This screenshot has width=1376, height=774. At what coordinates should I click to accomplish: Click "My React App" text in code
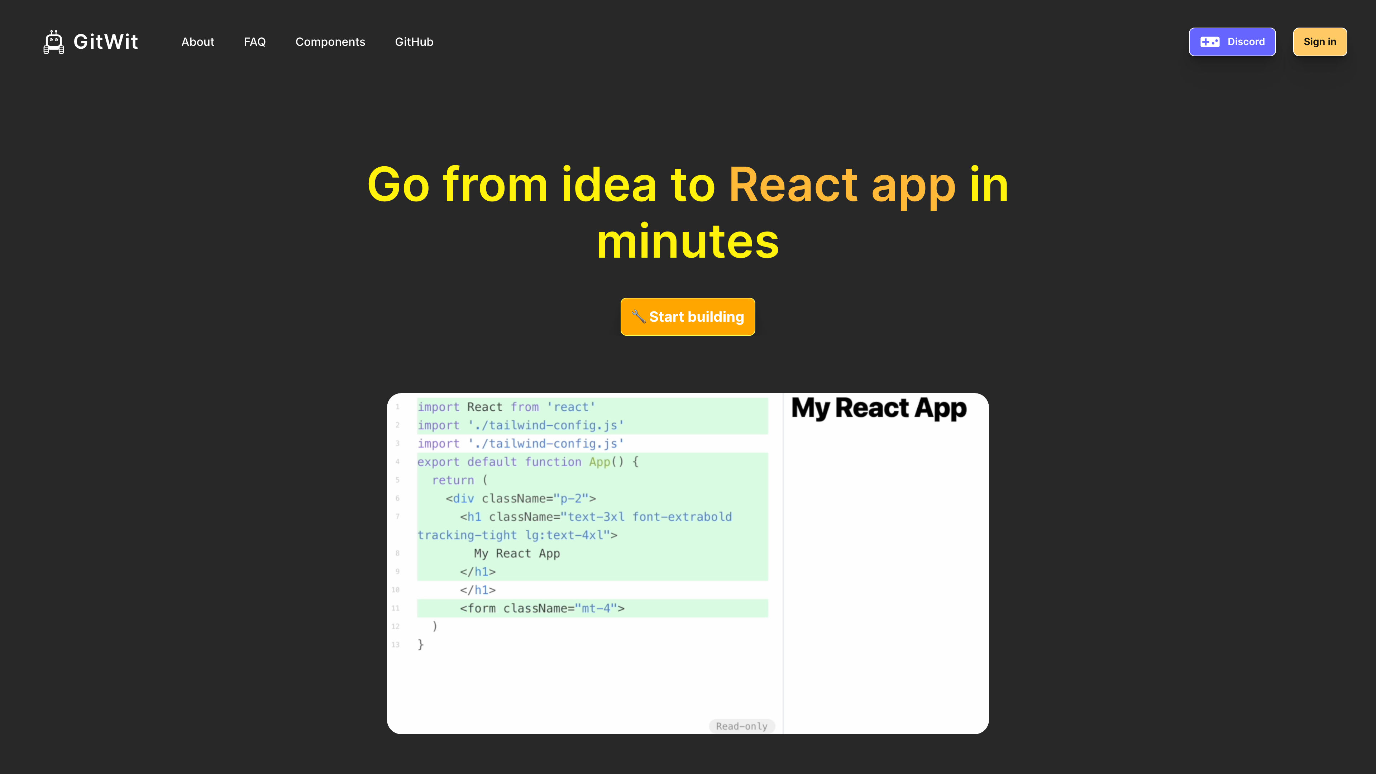pyautogui.click(x=516, y=553)
